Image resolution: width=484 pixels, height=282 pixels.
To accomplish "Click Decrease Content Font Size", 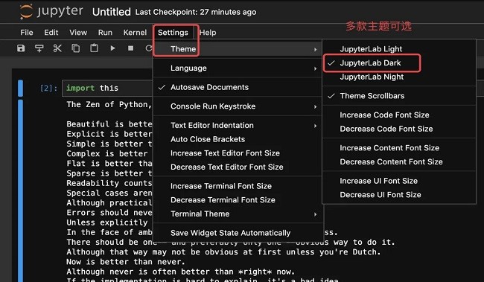I will tap(399, 161).
